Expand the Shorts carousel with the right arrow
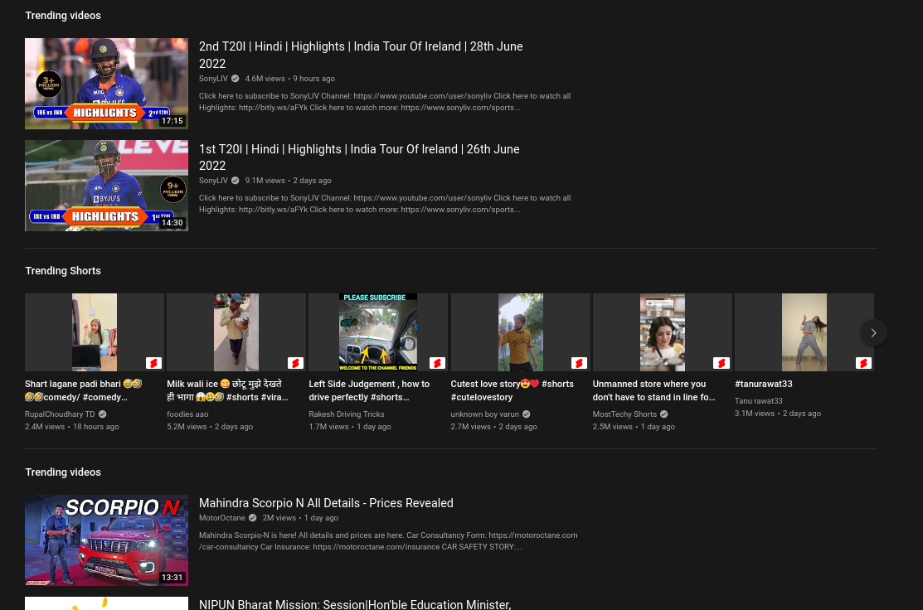 (x=873, y=332)
